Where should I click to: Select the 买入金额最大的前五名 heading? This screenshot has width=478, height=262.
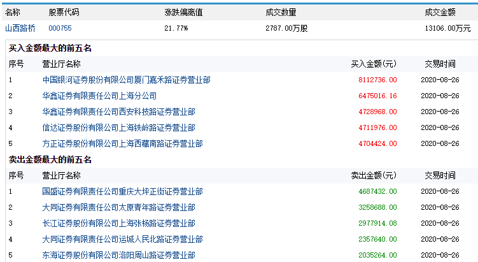coord(50,48)
